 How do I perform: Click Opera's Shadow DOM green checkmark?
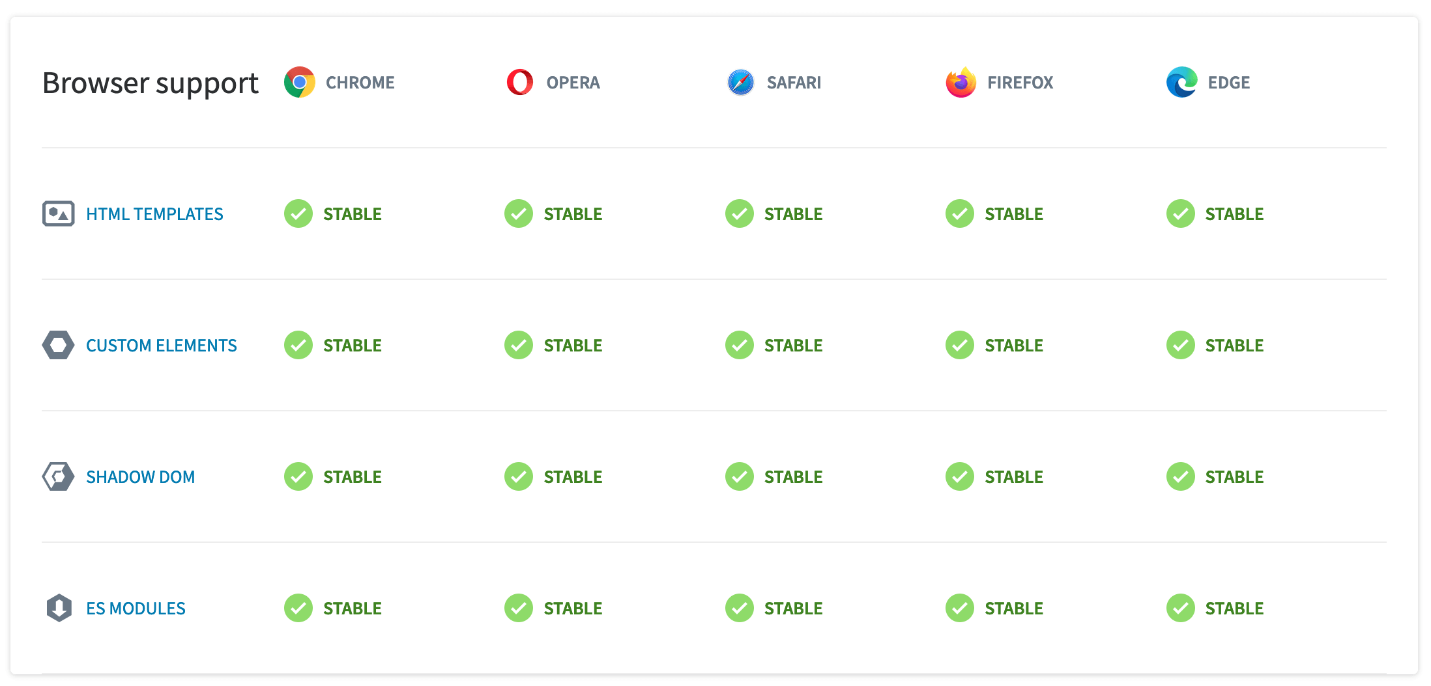click(x=519, y=477)
